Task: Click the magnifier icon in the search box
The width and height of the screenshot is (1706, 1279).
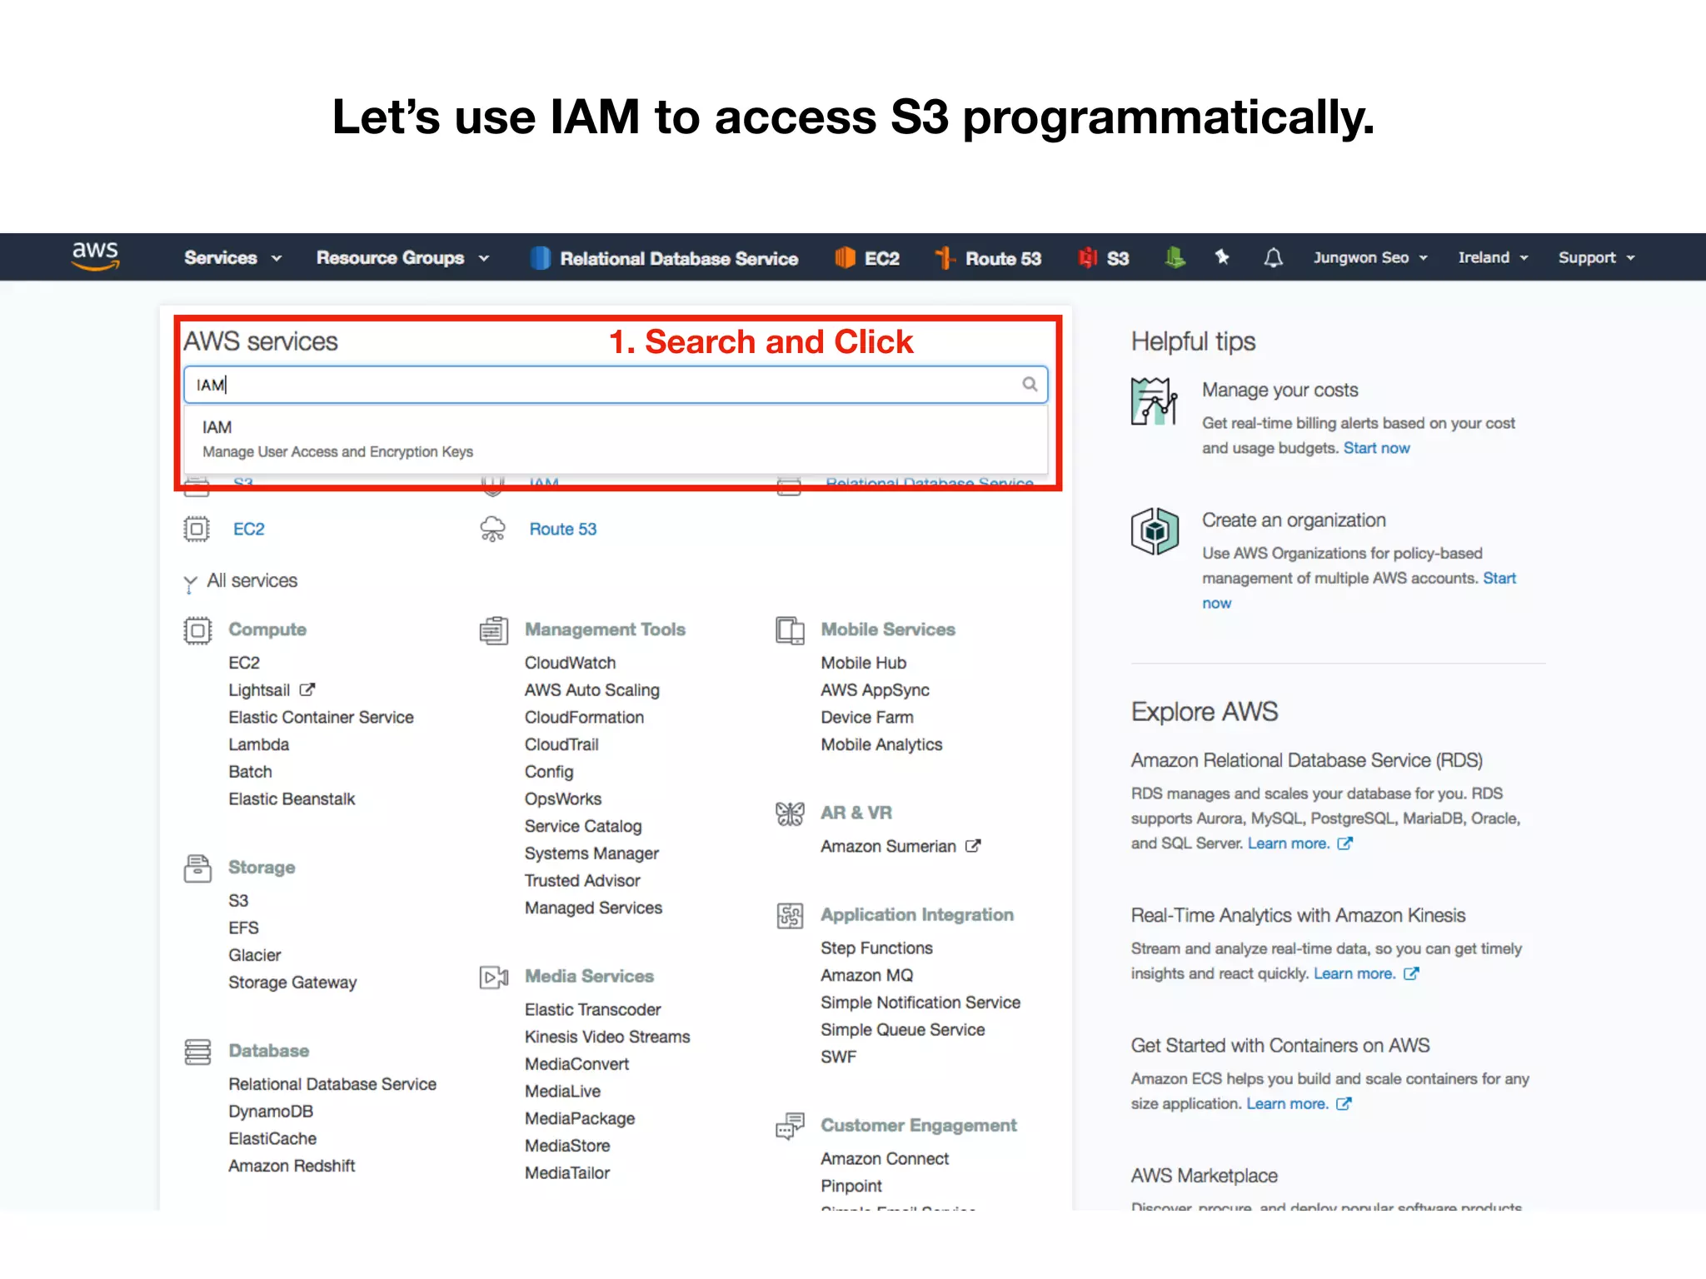Action: 1030,384
